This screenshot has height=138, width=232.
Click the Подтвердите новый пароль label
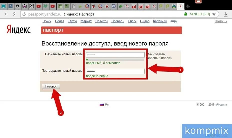click(x=62, y=71)
